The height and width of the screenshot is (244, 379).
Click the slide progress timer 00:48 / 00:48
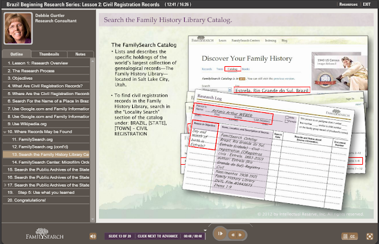192,236
